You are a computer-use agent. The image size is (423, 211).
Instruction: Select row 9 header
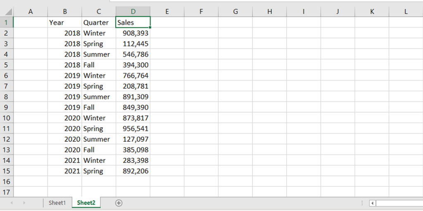point(7,108)
